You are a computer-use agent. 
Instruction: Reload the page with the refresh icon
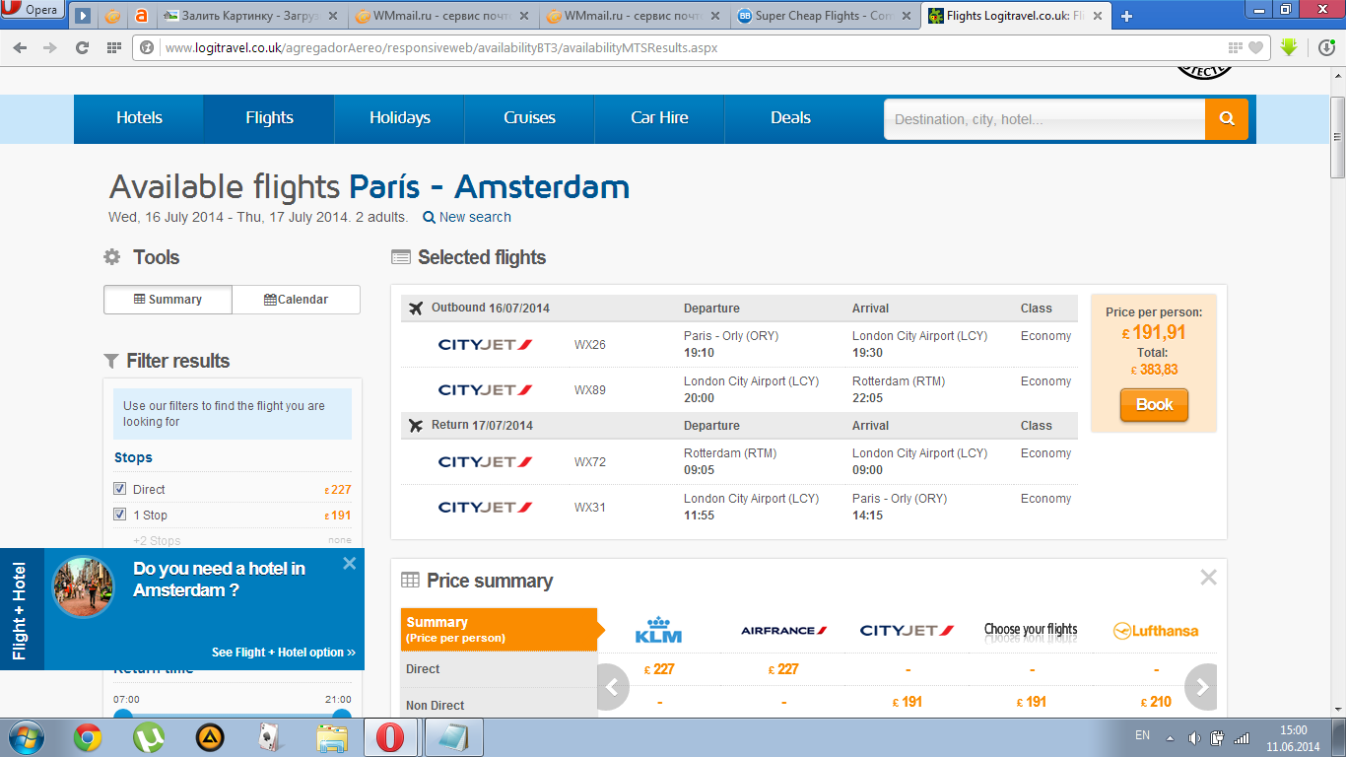pos(83,47)
